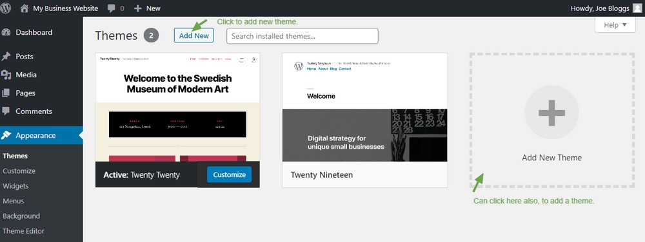The image size is (645, 242).
Task: Open the New content menu
Action: (147, 8)
